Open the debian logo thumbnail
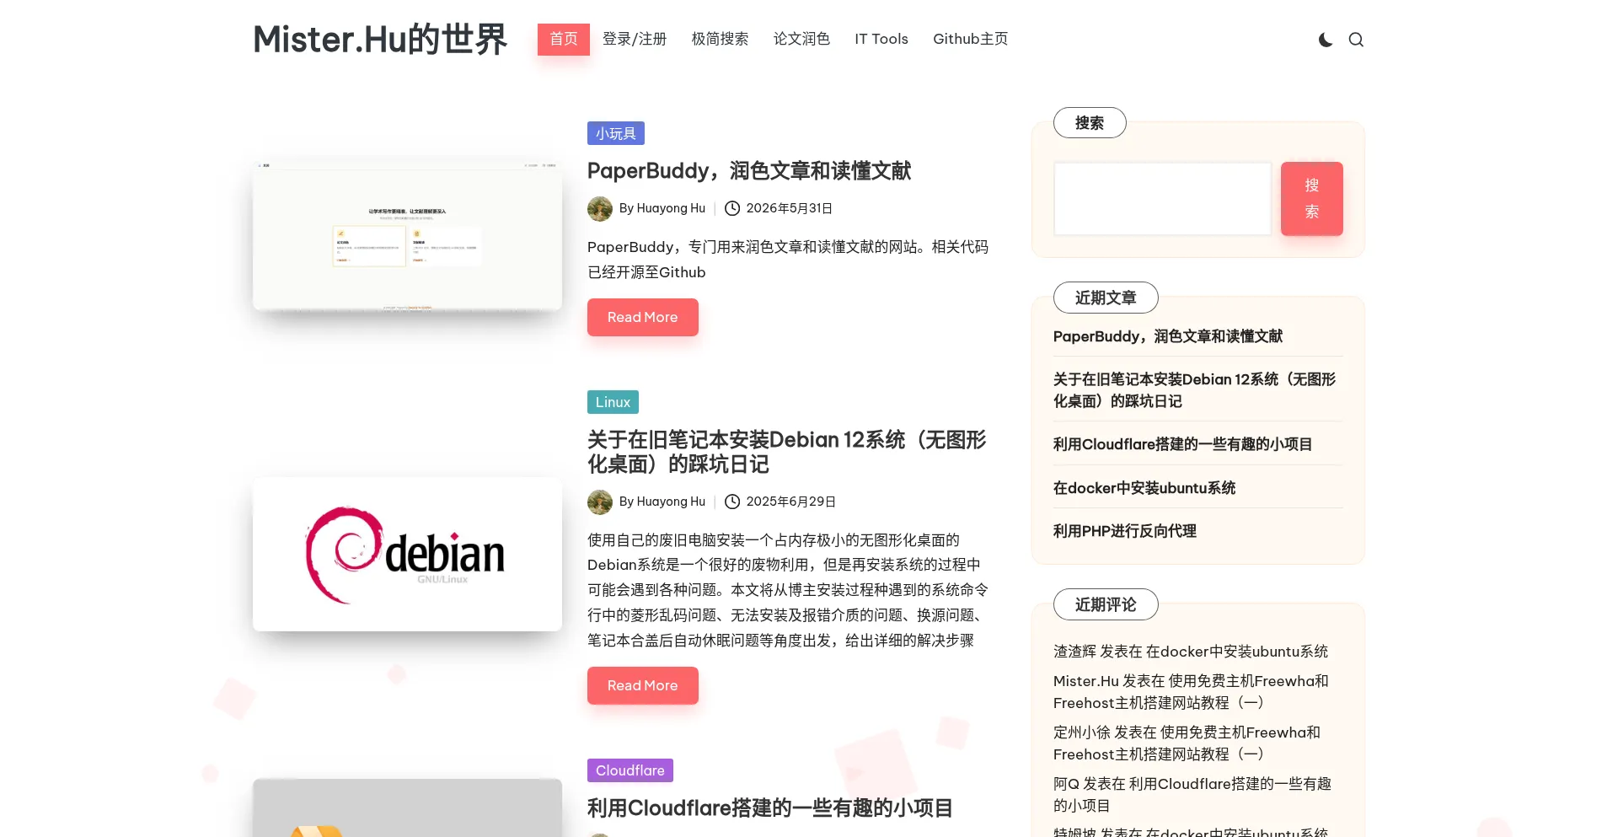This screenshot has height=837, width=1618. 407,555
